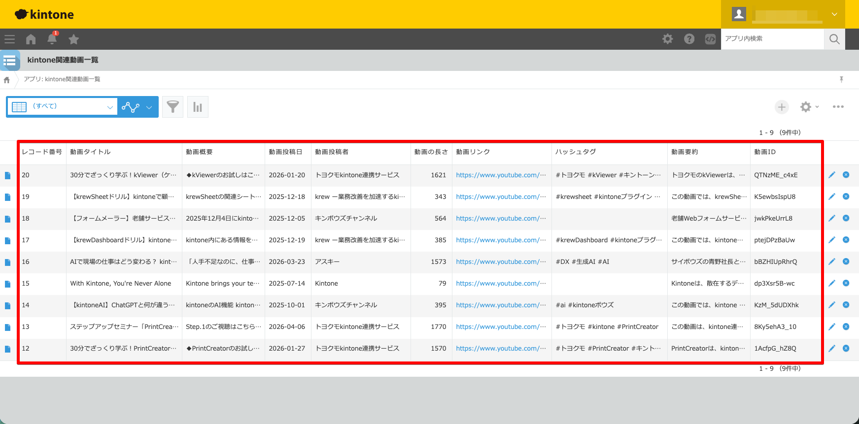This screenshot has height=424, width=859.
Task: Select video ID 'QTNzME_c4xE'
Action: pos(776,175)
